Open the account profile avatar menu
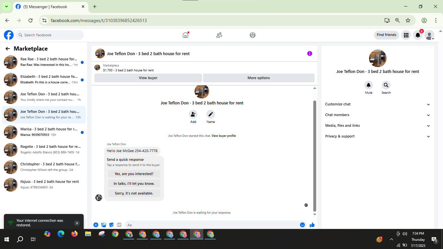The height and width of the screenshot is (249, 443). coord(429,35)
